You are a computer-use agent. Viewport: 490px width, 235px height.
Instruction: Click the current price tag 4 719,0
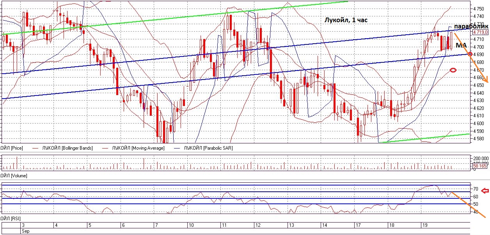[x=479, y=32]
